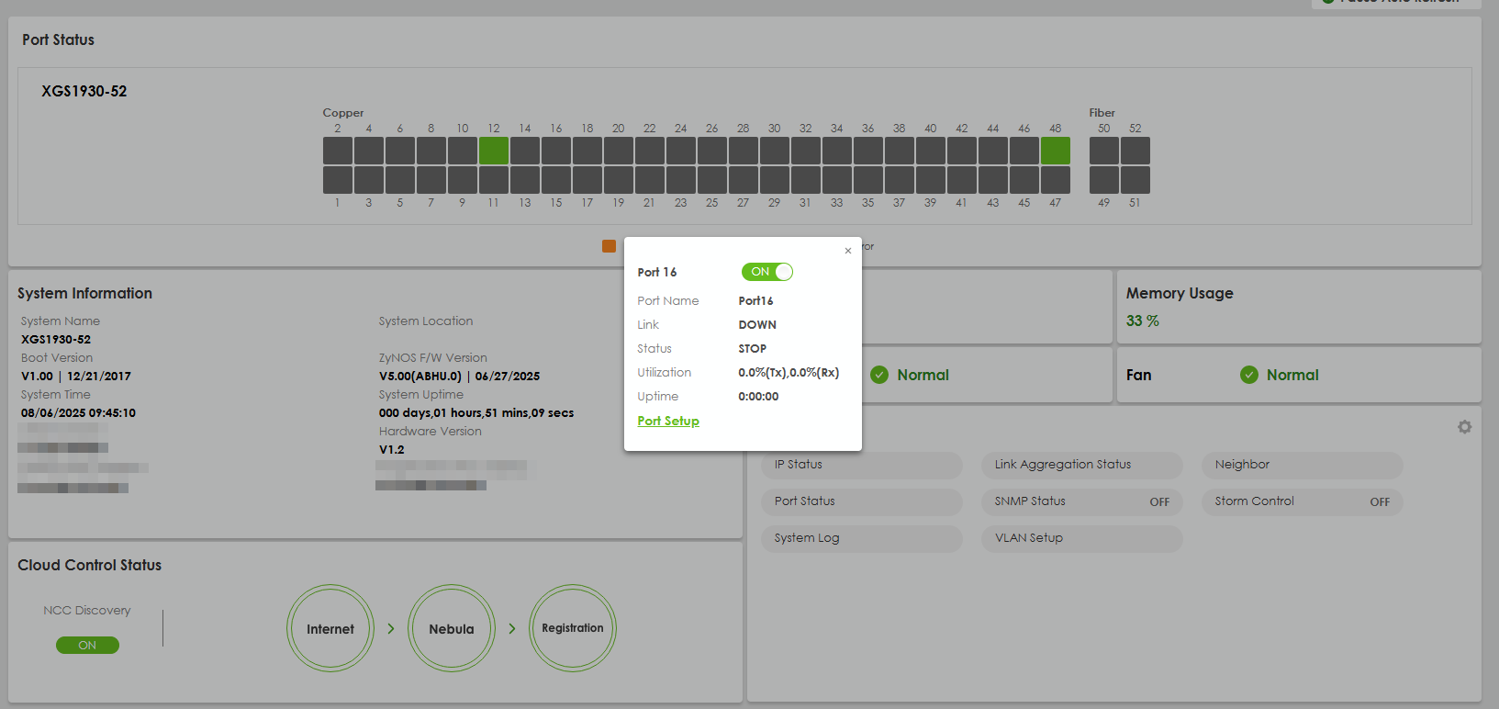Open IP Status quick link
This screenshot has height=709, width=1499.
pyautogui.click(x=861, y=465)
